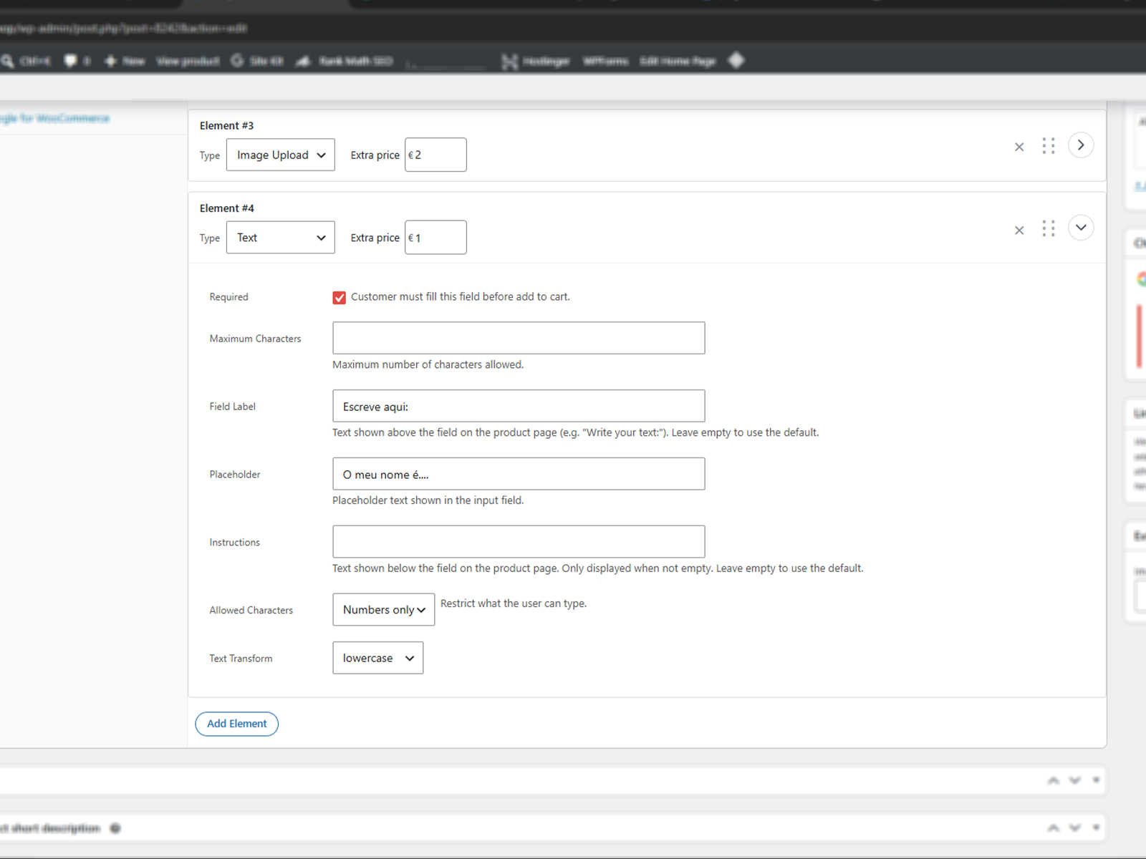
Task: Focus the empty Instructions input
Action: (519, 542)
